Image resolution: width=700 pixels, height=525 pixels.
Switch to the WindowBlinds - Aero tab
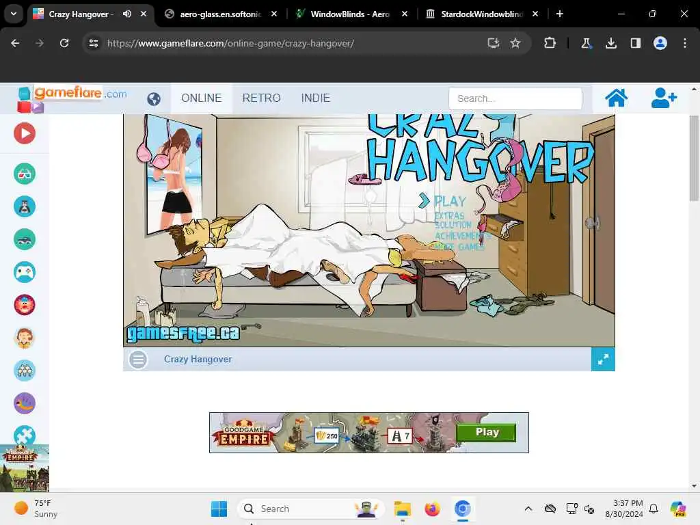click(x=351, y=14)
